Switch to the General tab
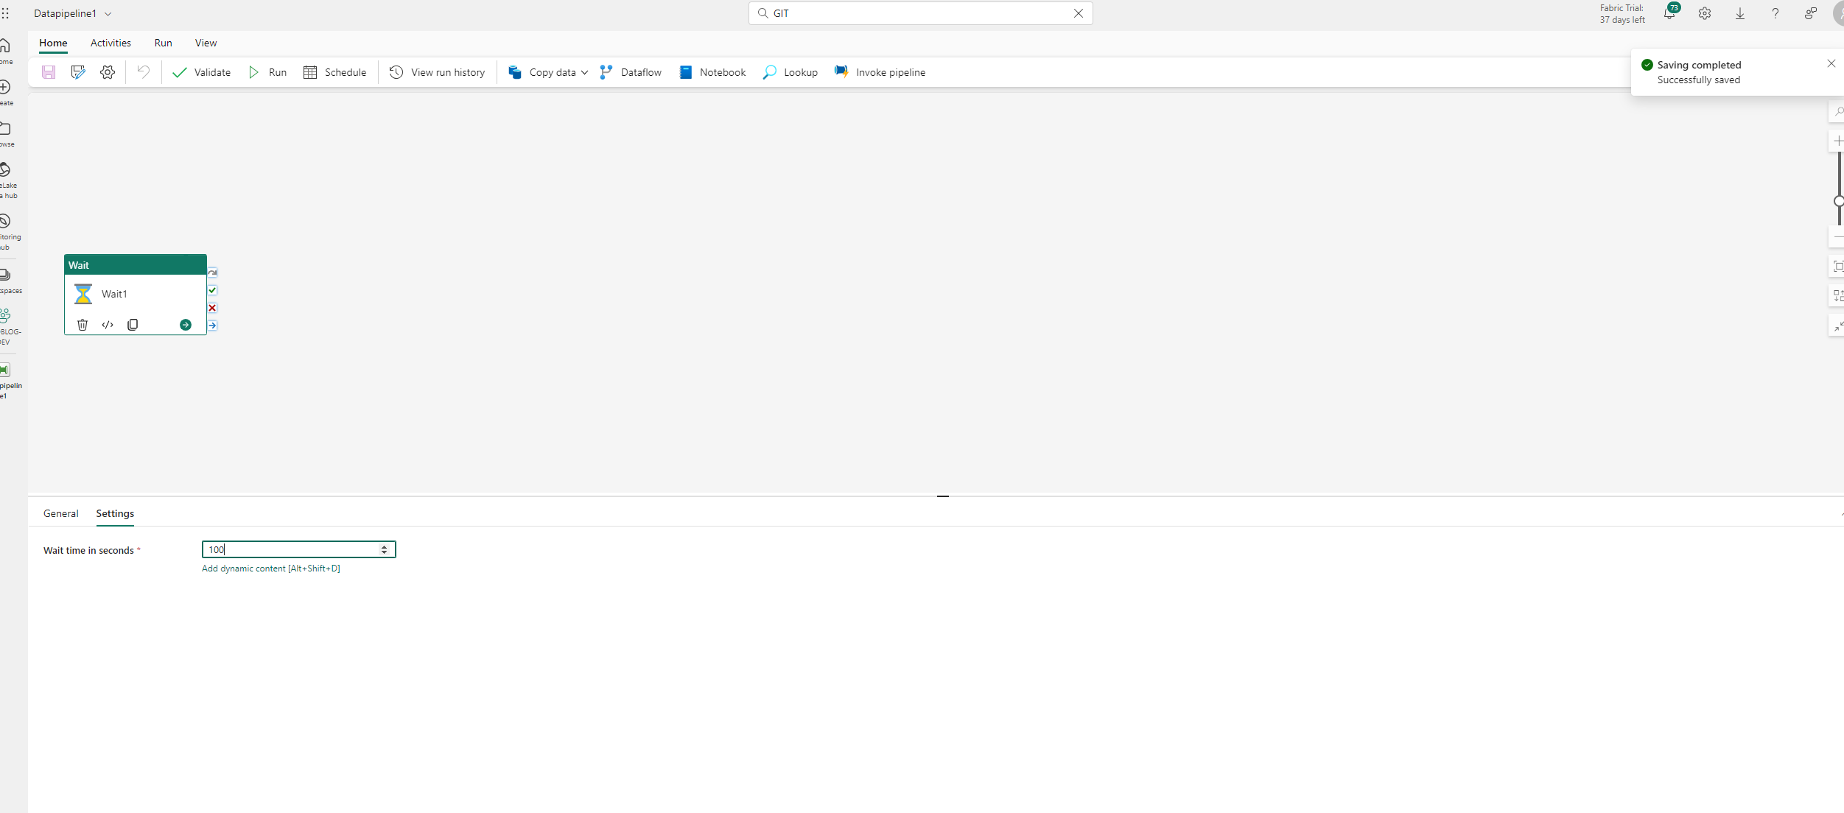1844x813 pixels. pos(59,513)
